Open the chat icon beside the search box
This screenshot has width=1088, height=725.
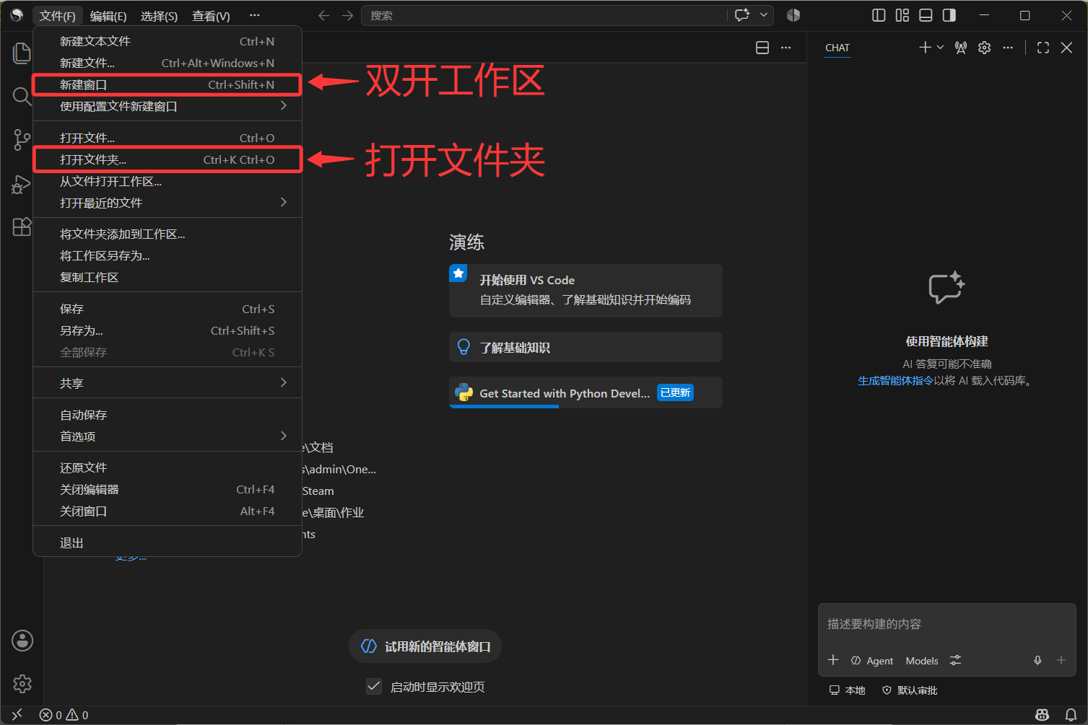[742, 15]
